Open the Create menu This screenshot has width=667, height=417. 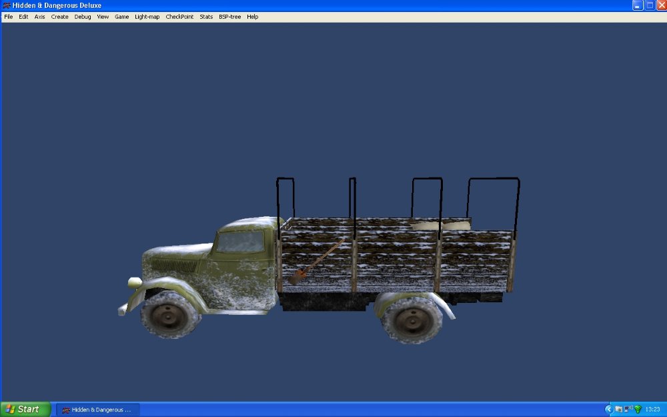click(59, 17)
